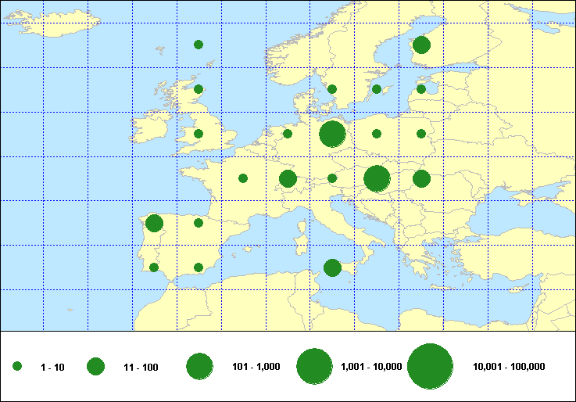Select the largest marker in northern Germany
Screen dimensions: 576x402
click(x=332, y=134)
